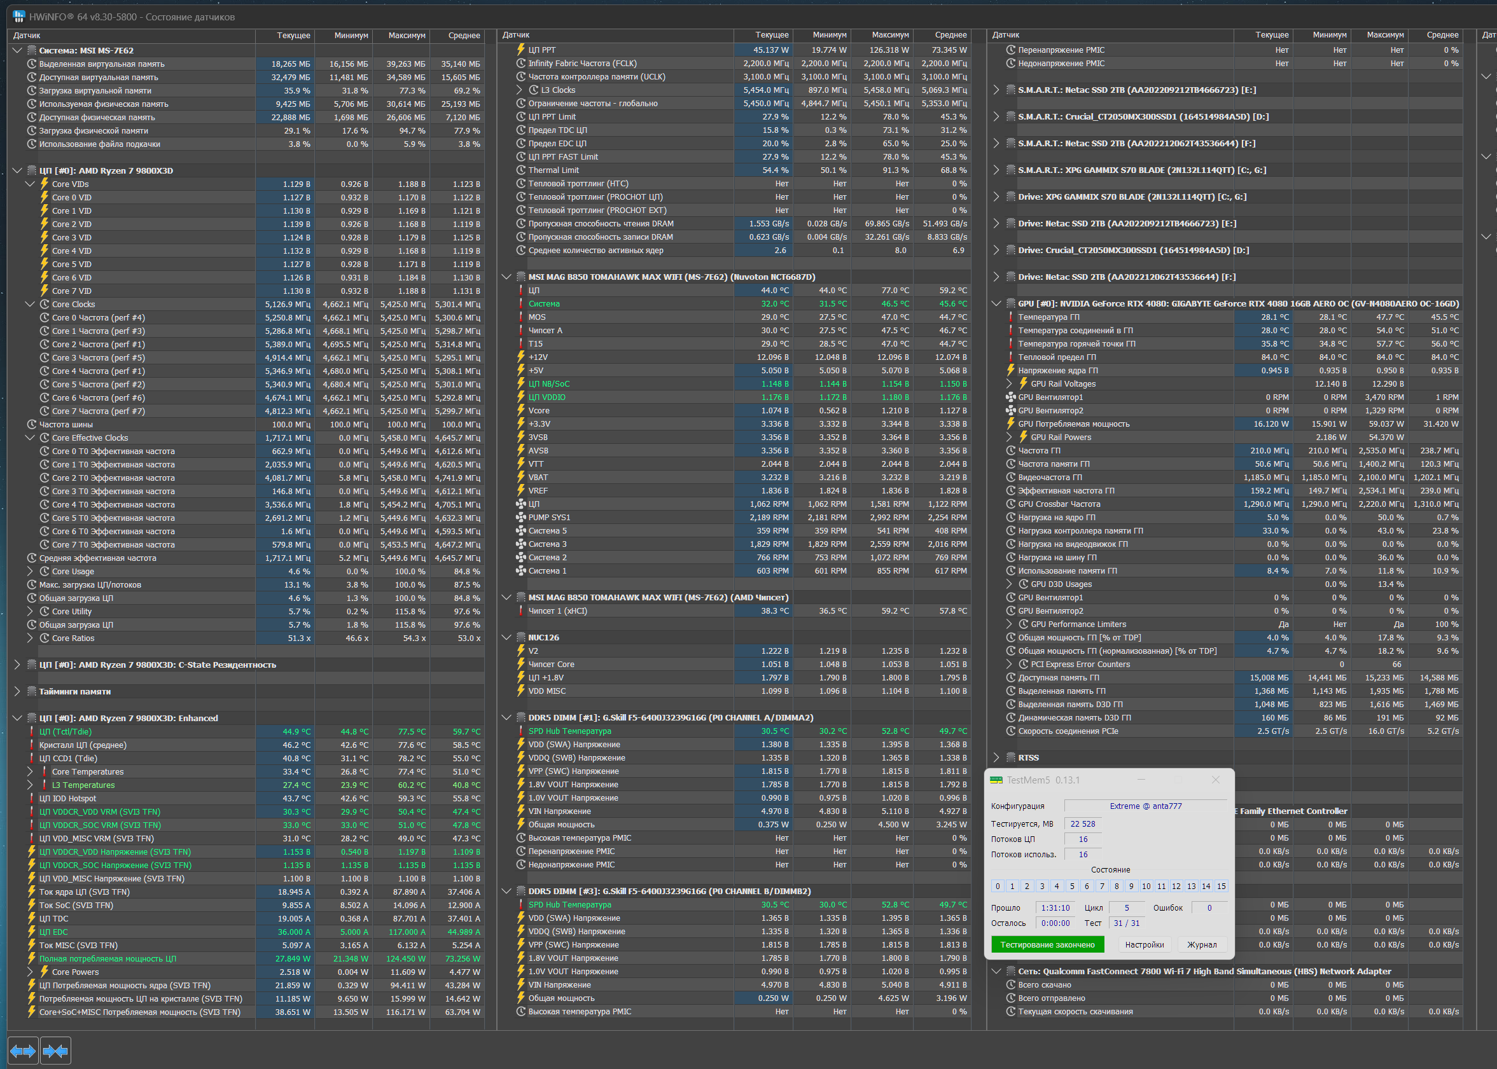Viewport: 1497px width, 1069px height.
Task: Click Датчик column header in middle panel
Action: click(516, 36)
